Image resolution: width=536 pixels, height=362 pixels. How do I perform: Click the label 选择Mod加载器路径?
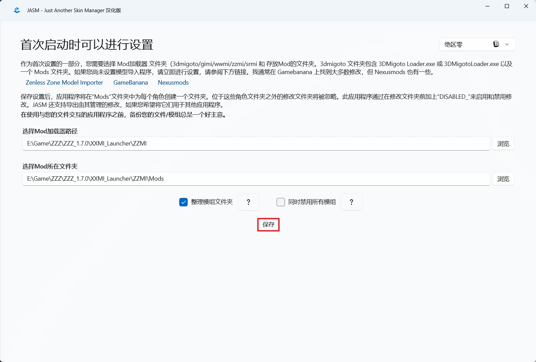[50, 131]
